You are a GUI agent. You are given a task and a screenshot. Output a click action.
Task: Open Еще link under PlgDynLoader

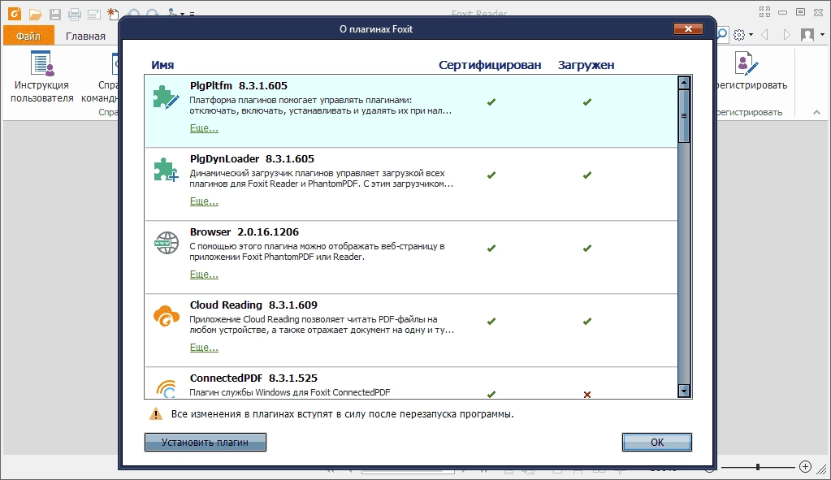pos(204,201)
